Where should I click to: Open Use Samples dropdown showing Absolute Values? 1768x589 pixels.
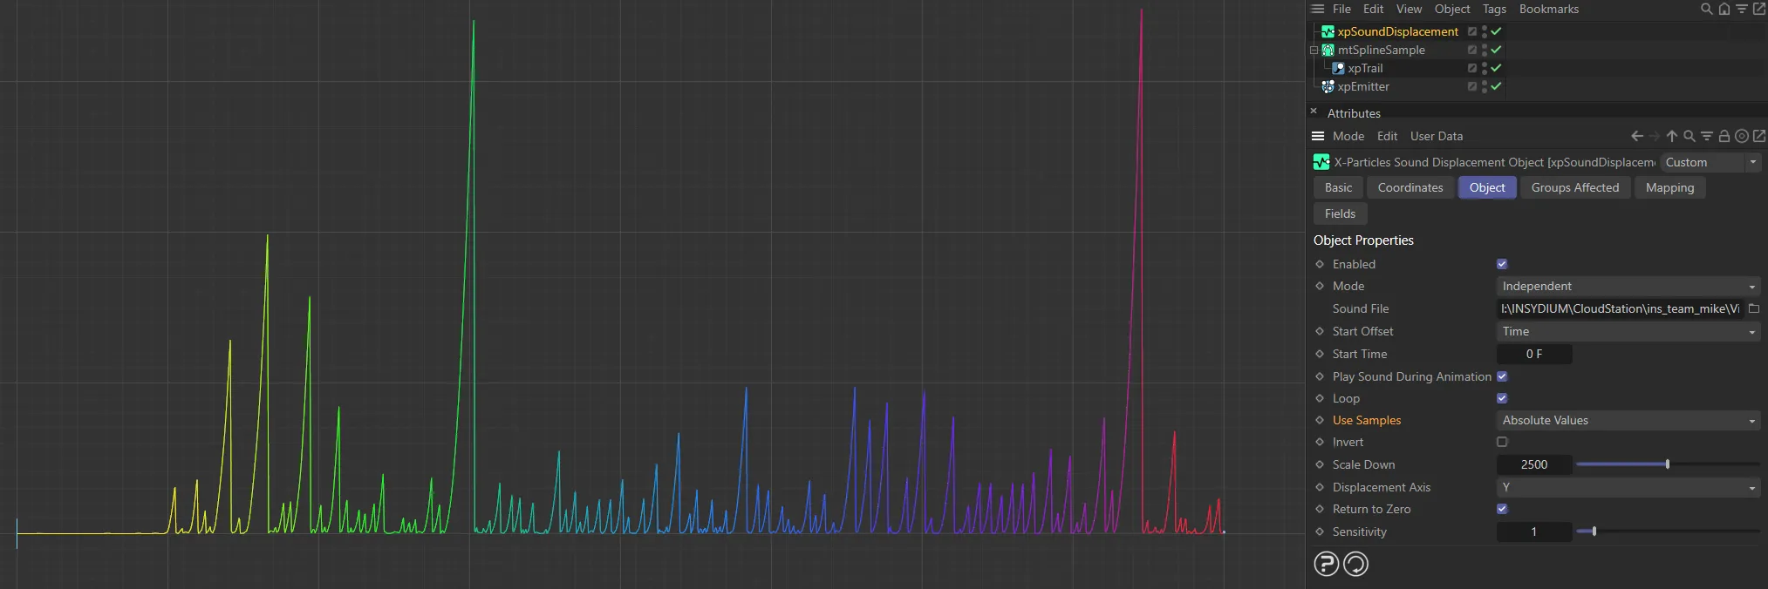[1628, 420]
